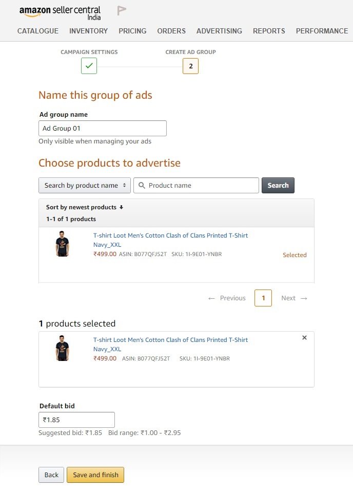Click the Ad group name field

pyautogui.click(x=103, y=128)
